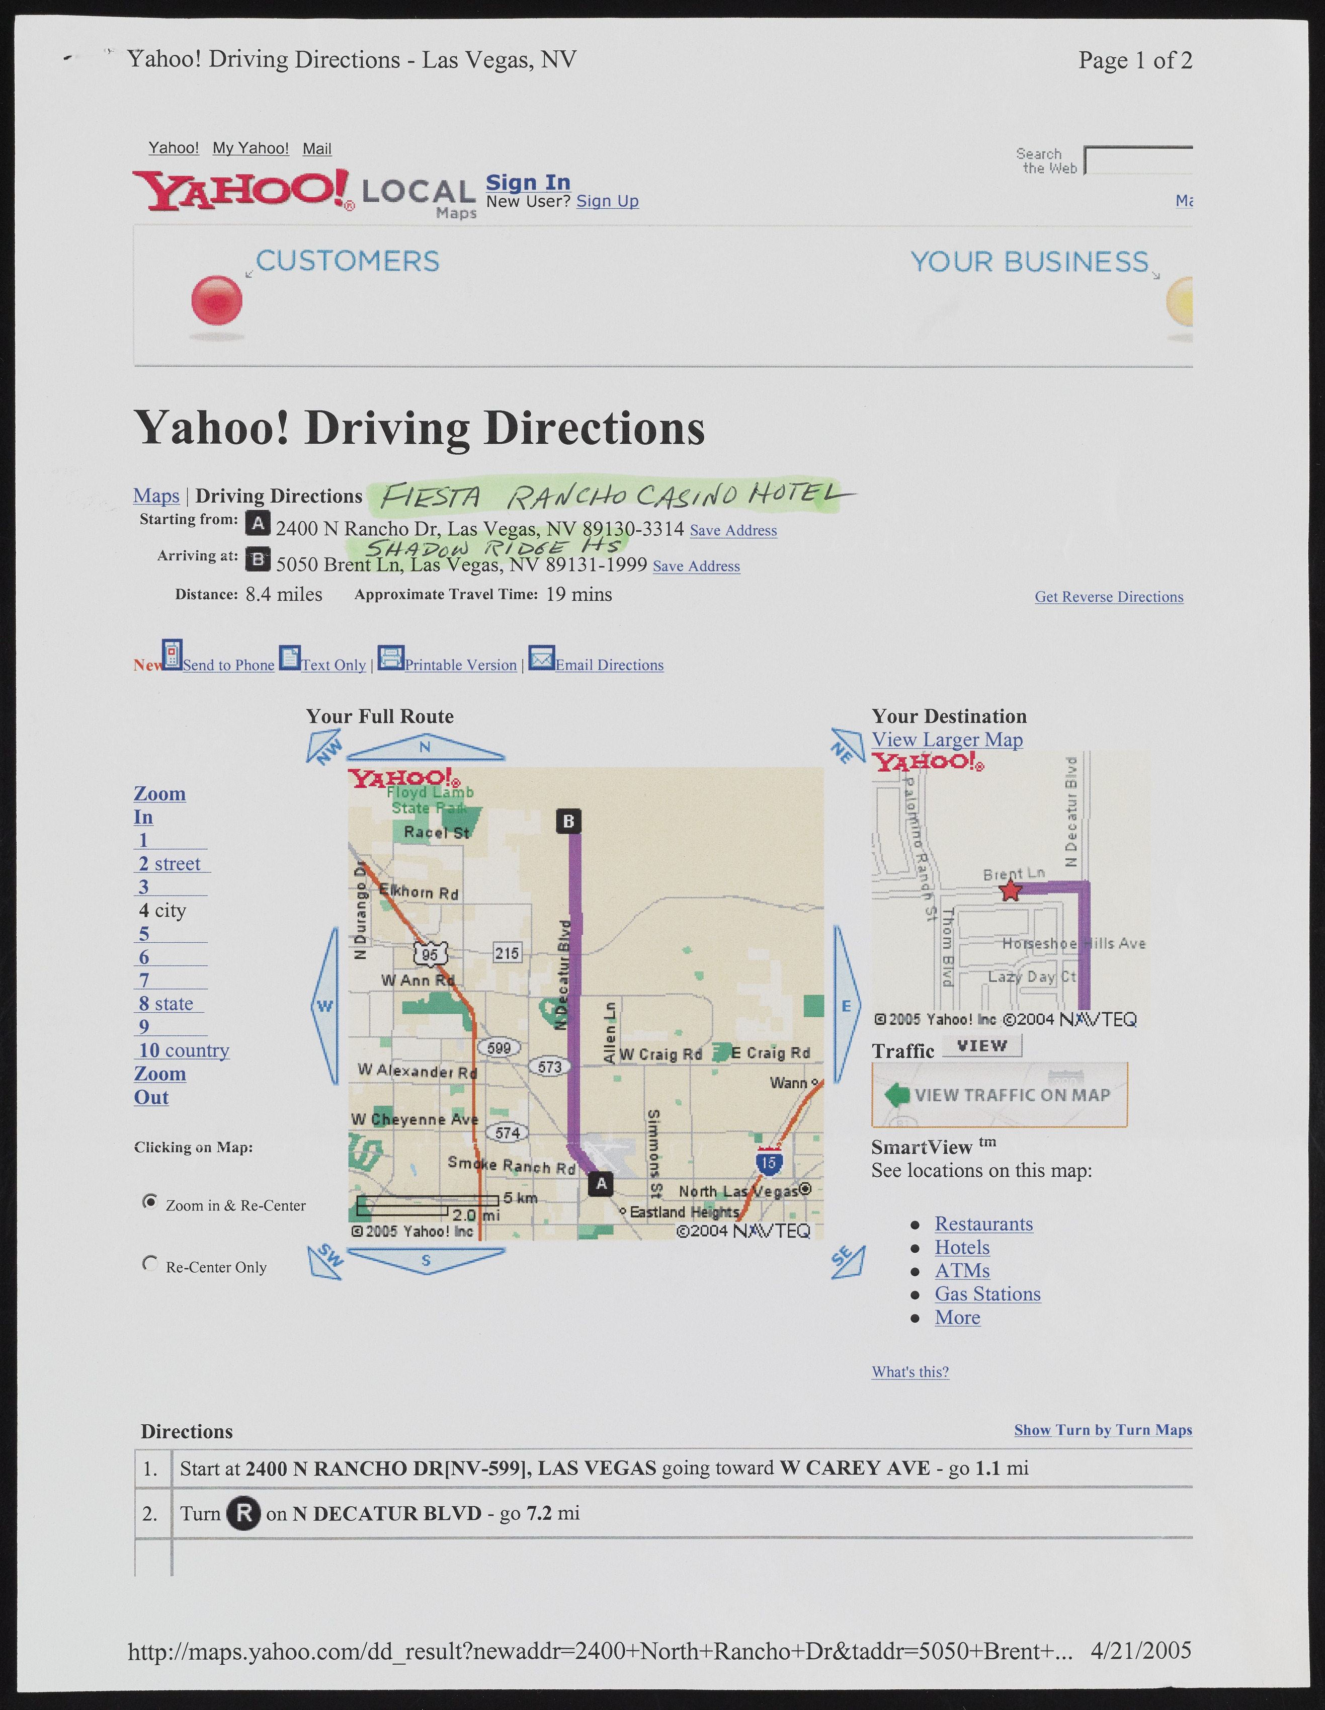
Task: Pan the map east with E arrow
Action: tap(847, 1005)
